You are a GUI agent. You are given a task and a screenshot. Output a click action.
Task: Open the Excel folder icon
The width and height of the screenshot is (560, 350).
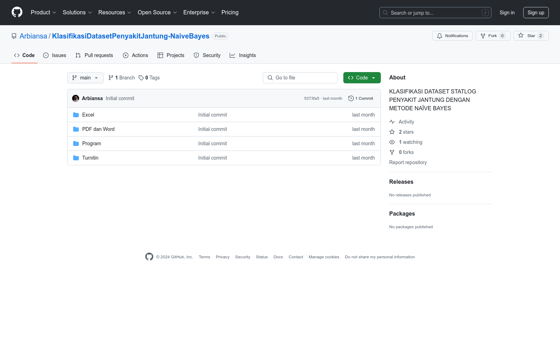tap(76, 115)
